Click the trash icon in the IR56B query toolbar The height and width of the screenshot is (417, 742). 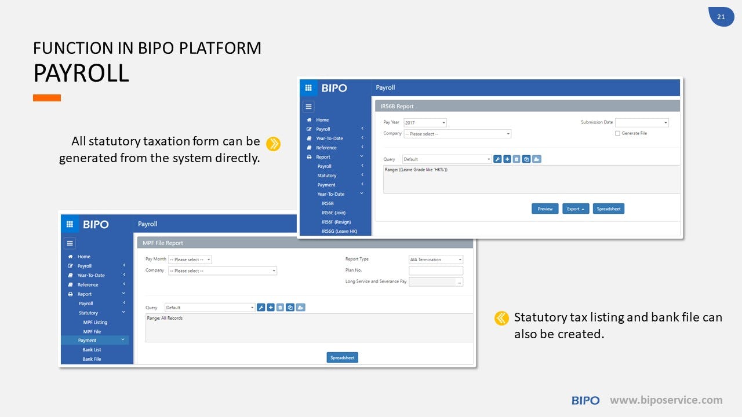516,159
